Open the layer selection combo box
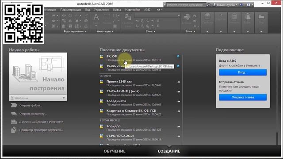 point(157,16)
